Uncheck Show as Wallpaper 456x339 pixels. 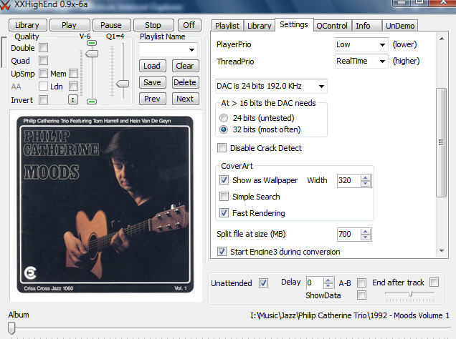(x=224, y=180)
